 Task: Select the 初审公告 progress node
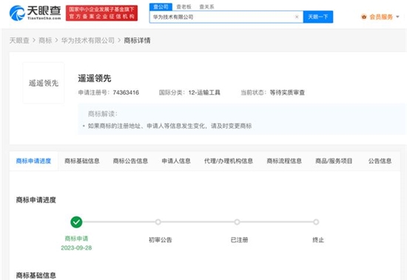(158, 222)
